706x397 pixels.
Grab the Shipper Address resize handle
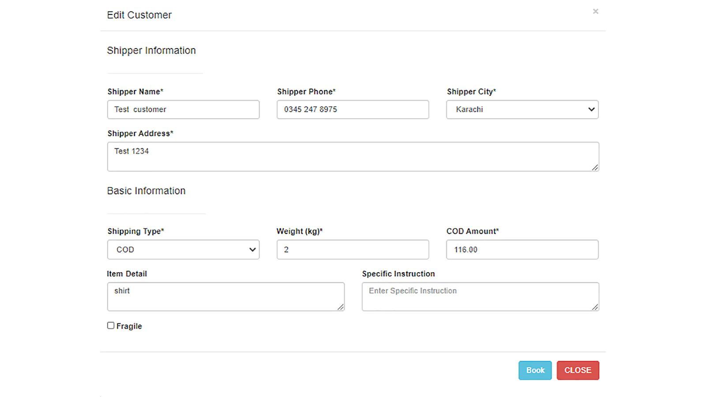click(x=595, y=167)
